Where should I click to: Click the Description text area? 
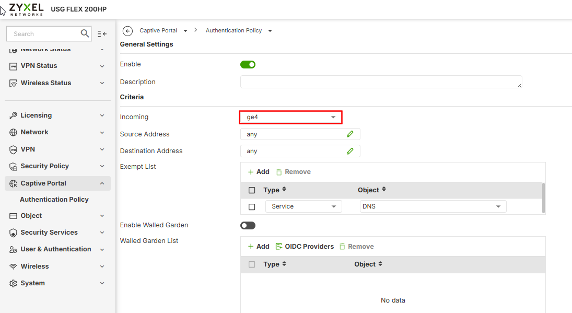381,82
